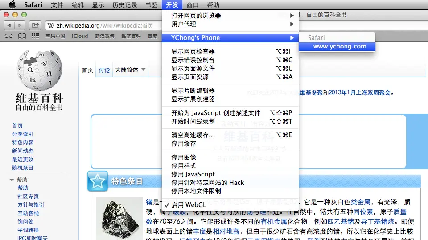Viewport: 428px width, 240px height.
Task: Open iCloud bookmark
Action: click(80, 36)
